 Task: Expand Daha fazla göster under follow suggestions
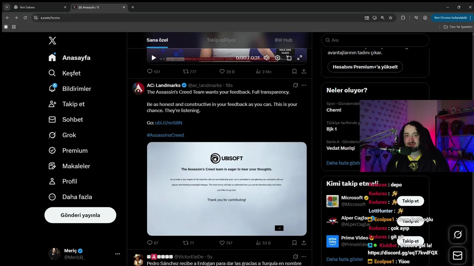click(345, 259)
